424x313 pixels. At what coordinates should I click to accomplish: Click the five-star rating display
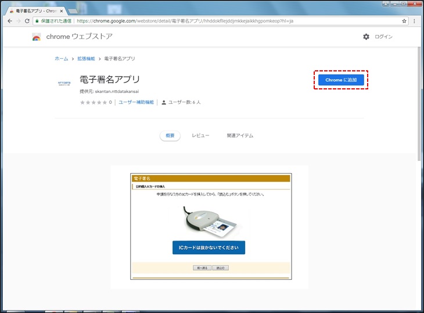pyautogui.click(x=94, y=102)
